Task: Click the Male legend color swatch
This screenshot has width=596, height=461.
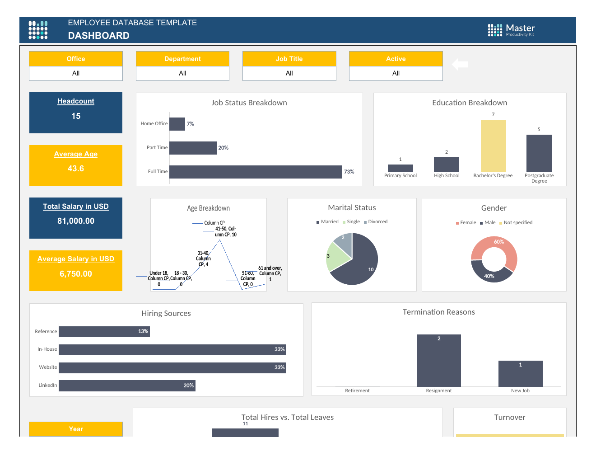Action: pos(481,223)
